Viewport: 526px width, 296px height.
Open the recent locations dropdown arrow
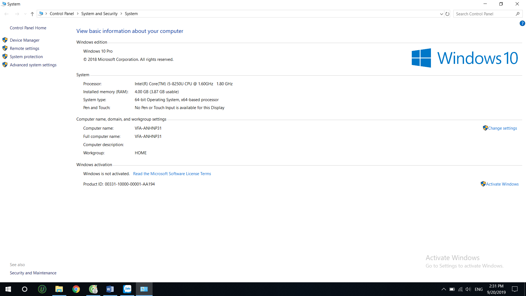(x=25, y=14)
